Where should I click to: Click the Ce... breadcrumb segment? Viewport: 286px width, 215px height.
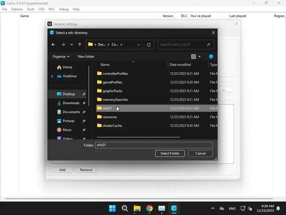[x=115, y=45]
